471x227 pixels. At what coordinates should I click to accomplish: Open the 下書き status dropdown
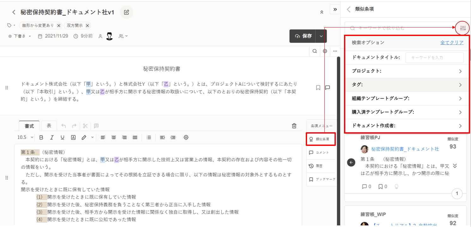[x=20, y=36]
